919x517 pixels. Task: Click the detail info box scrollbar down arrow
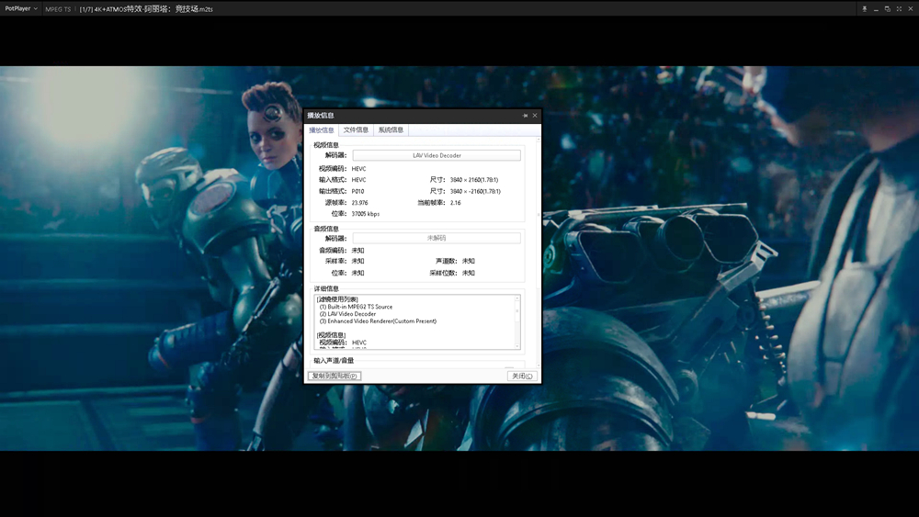pyautogui.click(x=516, y=346)
